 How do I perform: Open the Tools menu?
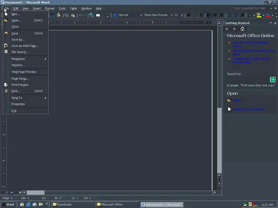point(62,8)
